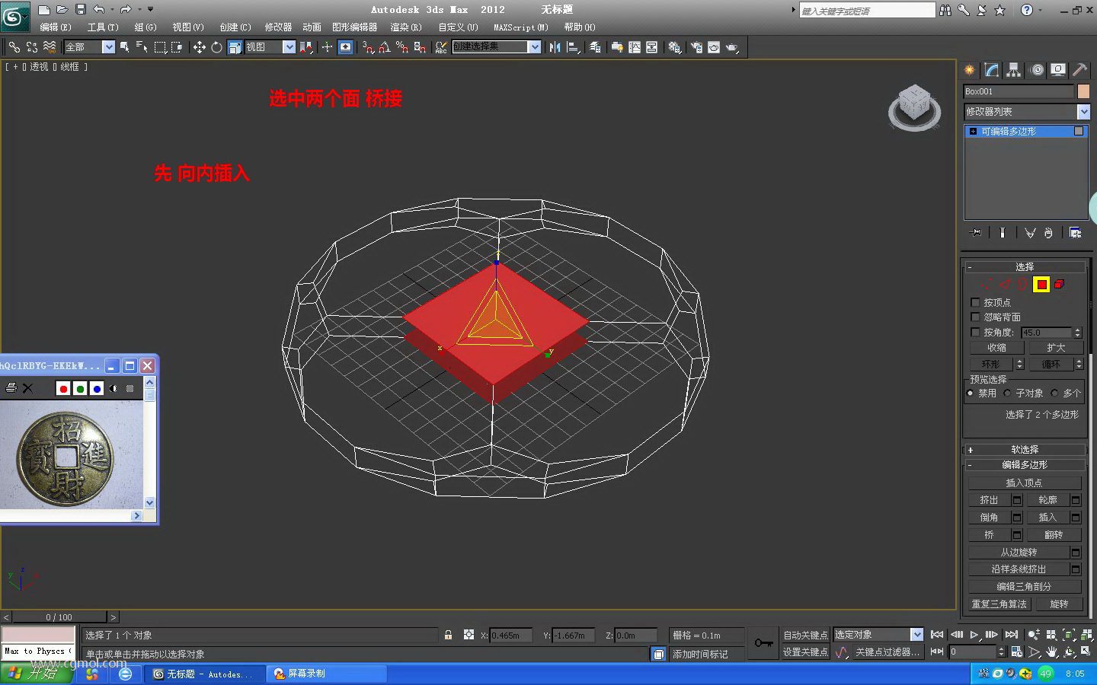Click the Box001 object color swatch
The height and width of the screenshot is (685, 1097).
point(1083,91)
